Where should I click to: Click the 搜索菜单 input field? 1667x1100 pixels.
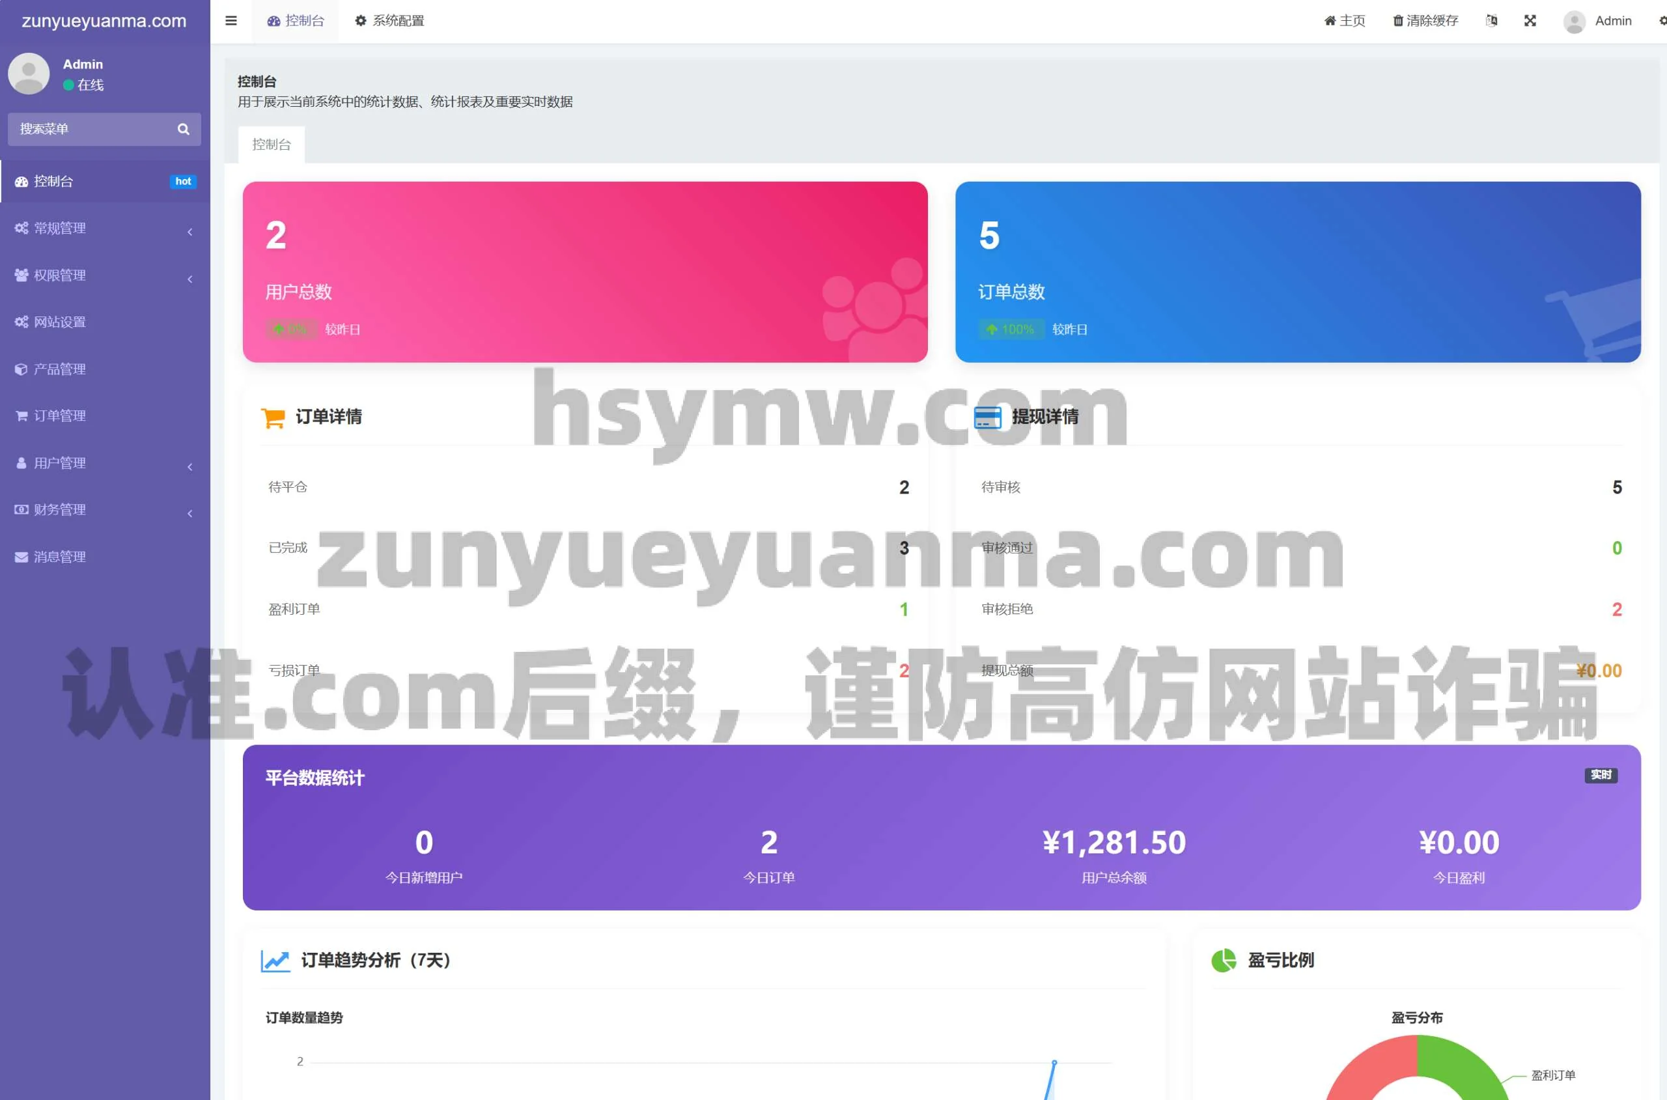tap(91, 129)
